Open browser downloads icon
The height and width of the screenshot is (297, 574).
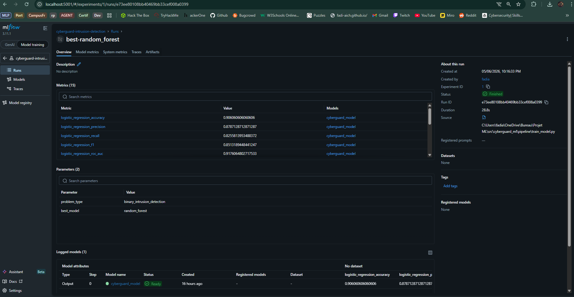tap(550, 4)
